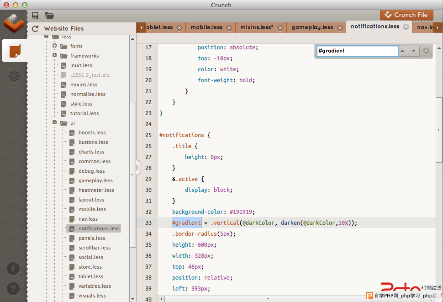Close the mixins.less tab

pyautogui.click(x=280, y=28)
